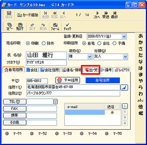
Task: Click the その他 button
Action: click(x=15, y=122)
